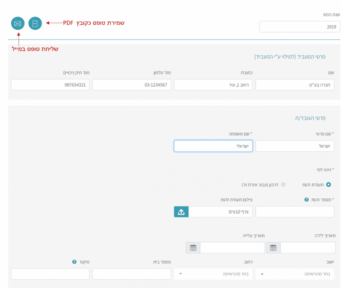Click the מספר זהות input field

point(295,212)
